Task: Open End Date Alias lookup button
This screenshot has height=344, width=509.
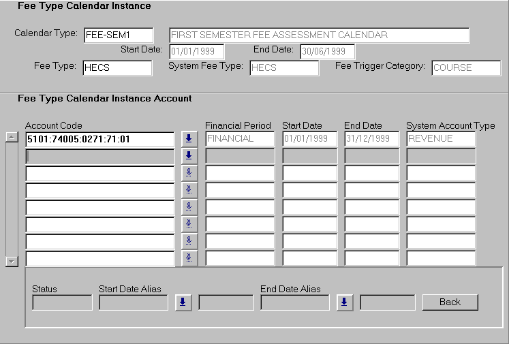Action: pos(344,302)
